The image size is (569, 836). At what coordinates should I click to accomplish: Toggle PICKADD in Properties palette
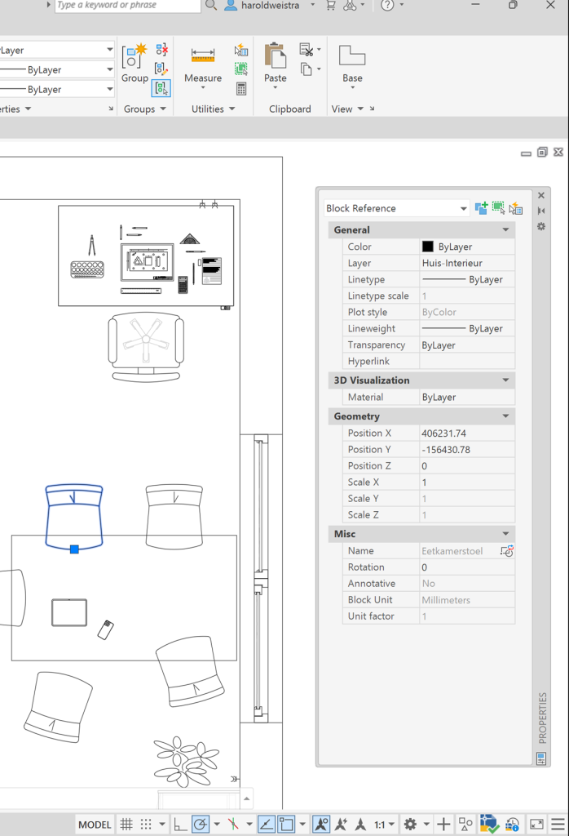481,208
